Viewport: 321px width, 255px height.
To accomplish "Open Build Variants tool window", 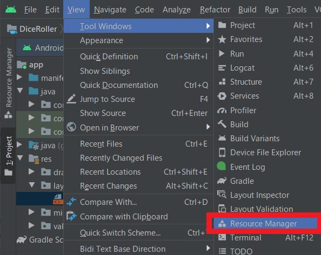I will pos(267,139).
